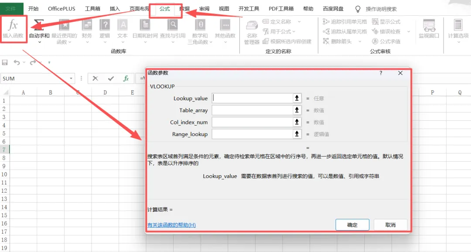Open Logical functions (逻辑) icon
Image resolution: width=471 pixels, height=252 pixels.
pos(105,25)
